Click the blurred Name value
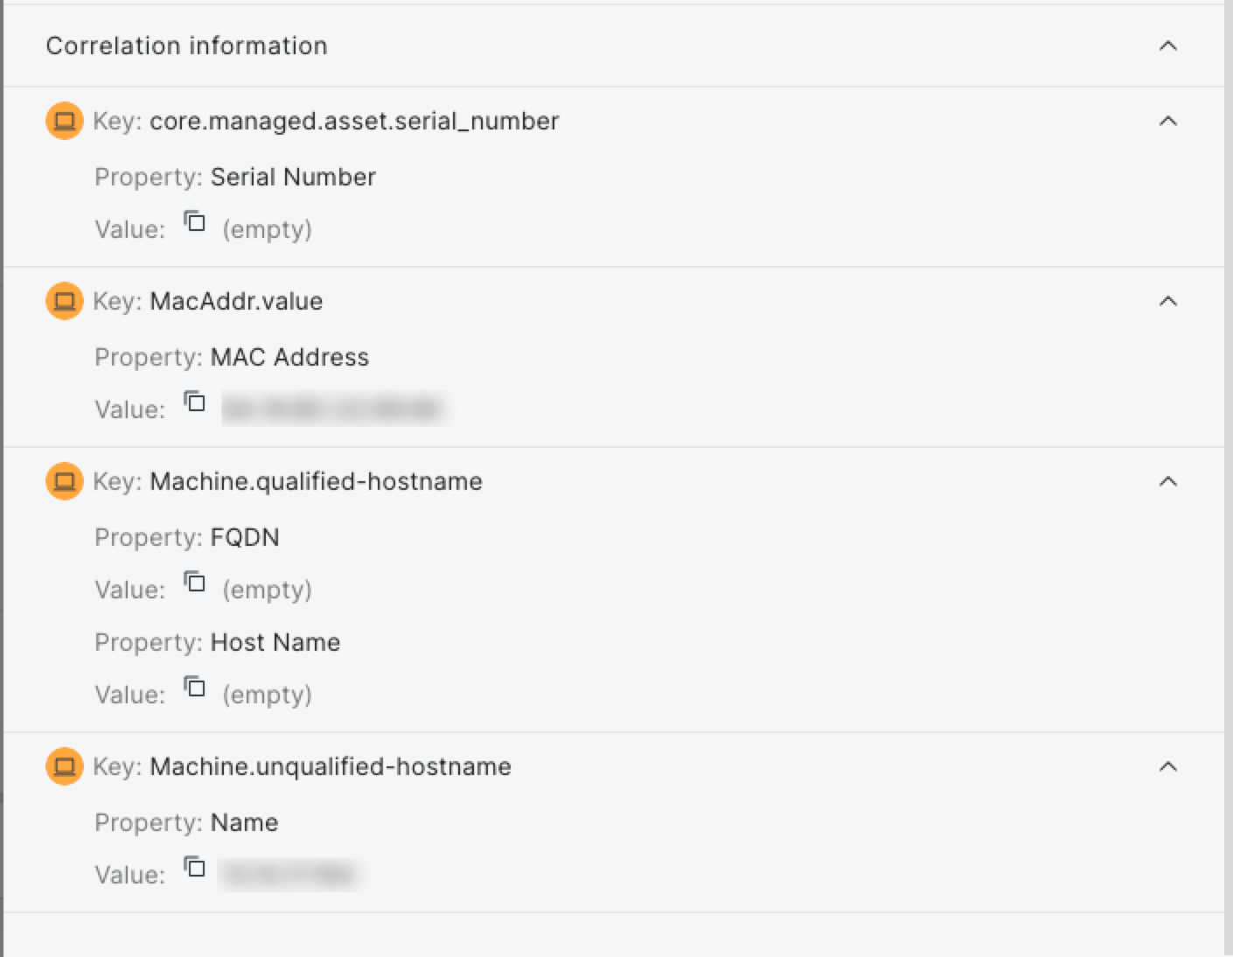Image resolution: width=1233 pixels, height=957 pixels. 289,875
